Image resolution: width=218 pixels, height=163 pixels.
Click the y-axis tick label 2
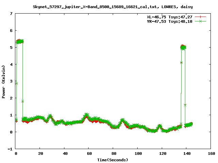(11, 98)
